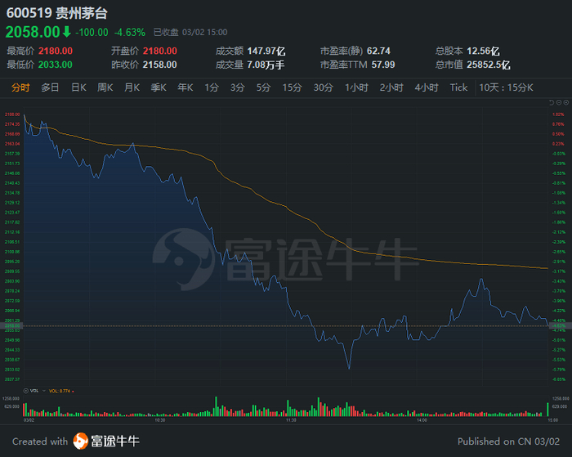Switch to the 季K quarterly chart
This screenshot has height=457, width=572.
[159, 87]
